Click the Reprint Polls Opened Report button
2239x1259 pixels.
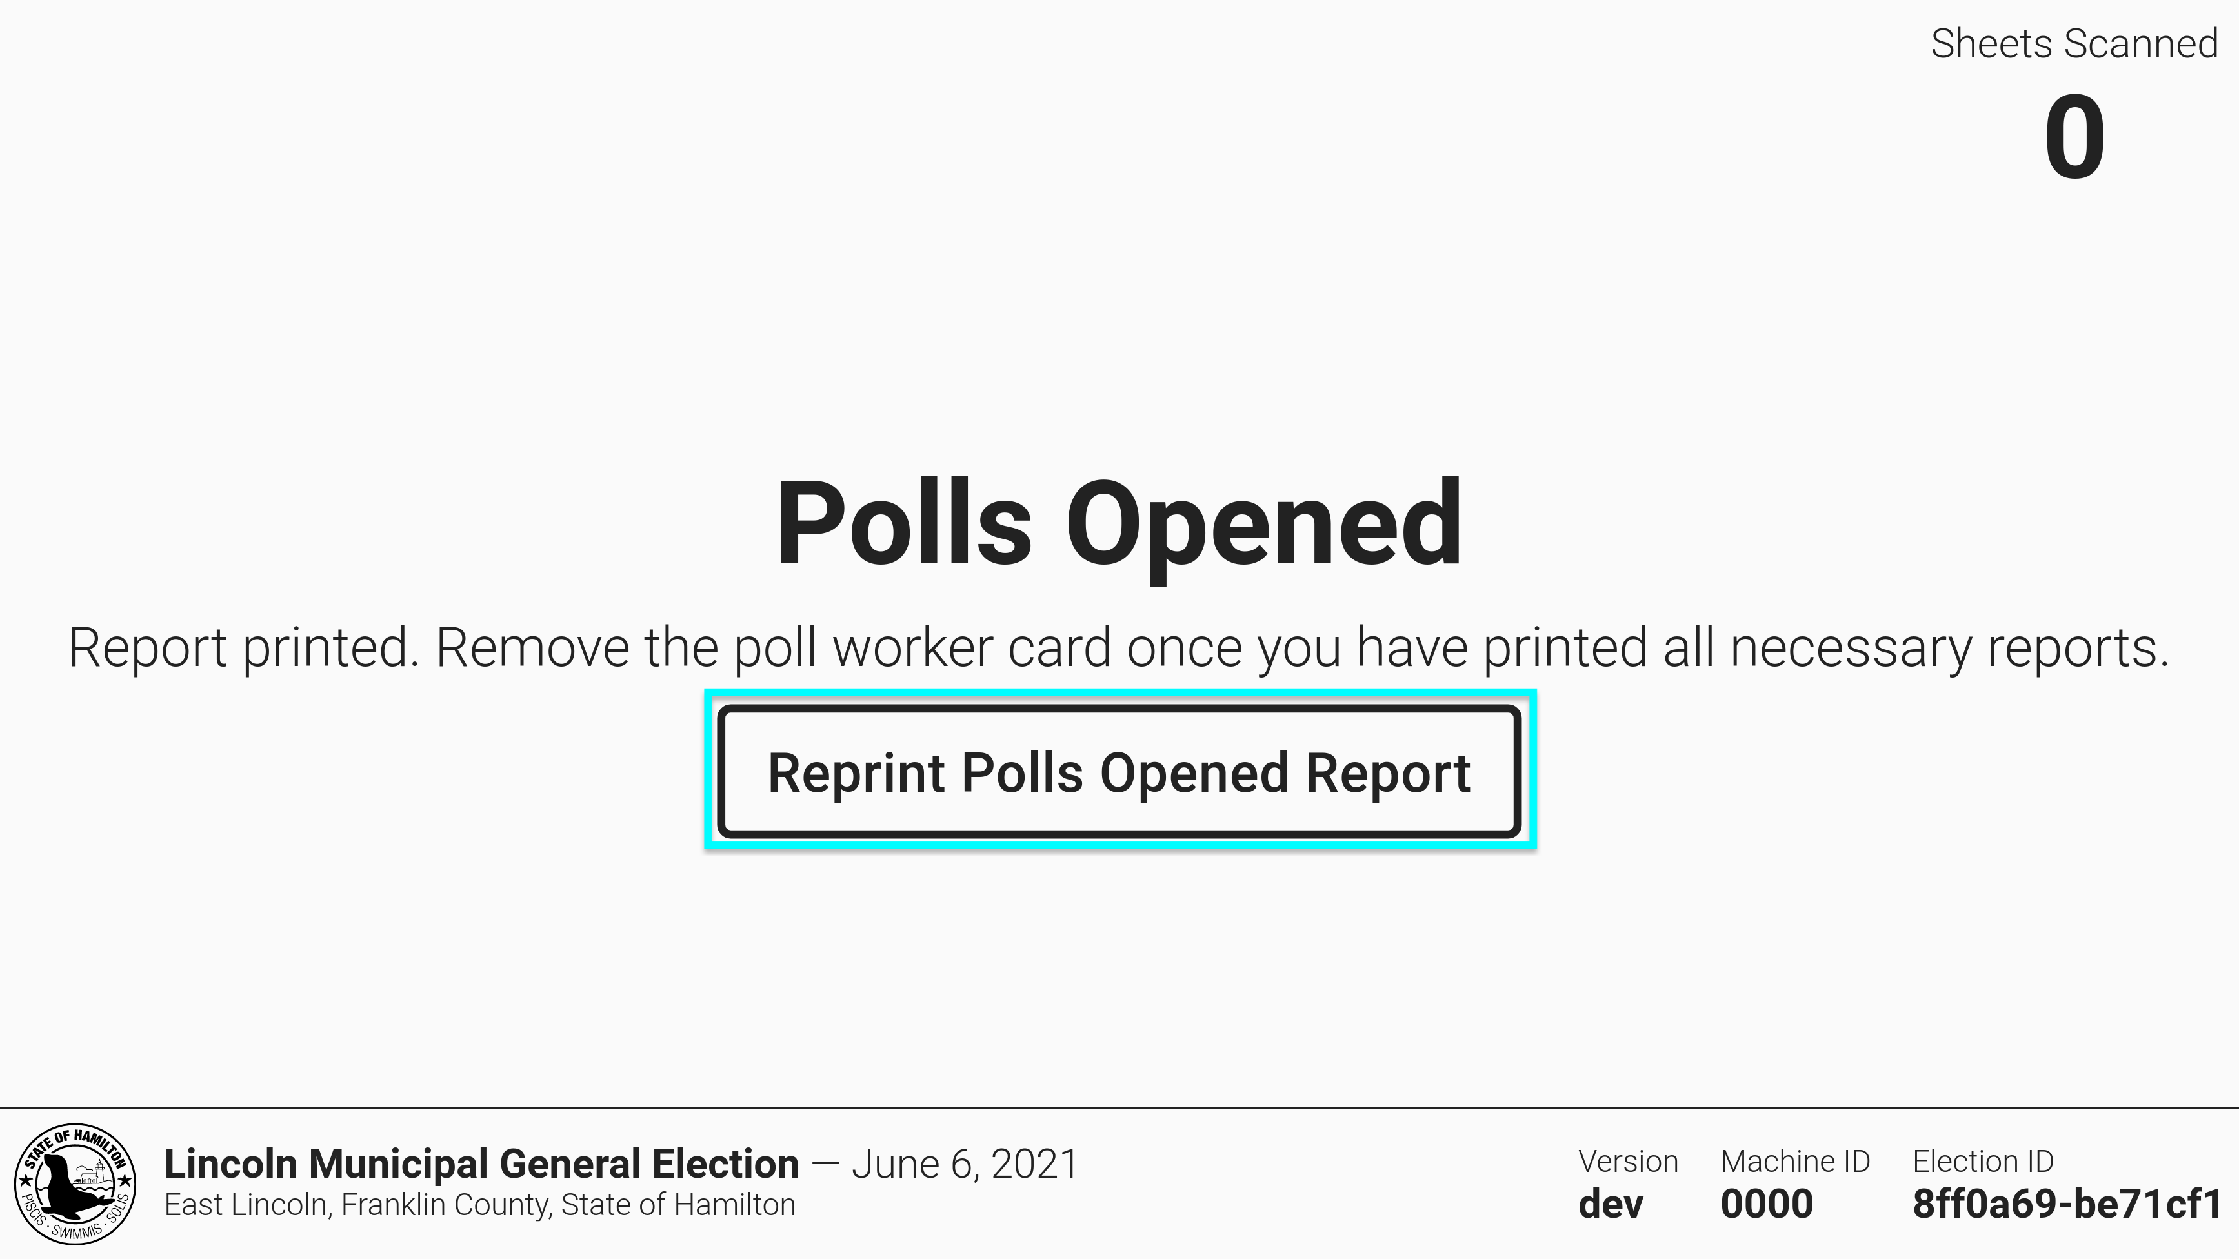point(1119,771)
